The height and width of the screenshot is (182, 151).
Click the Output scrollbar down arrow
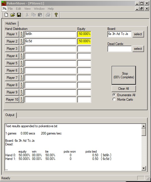(144, 168)
